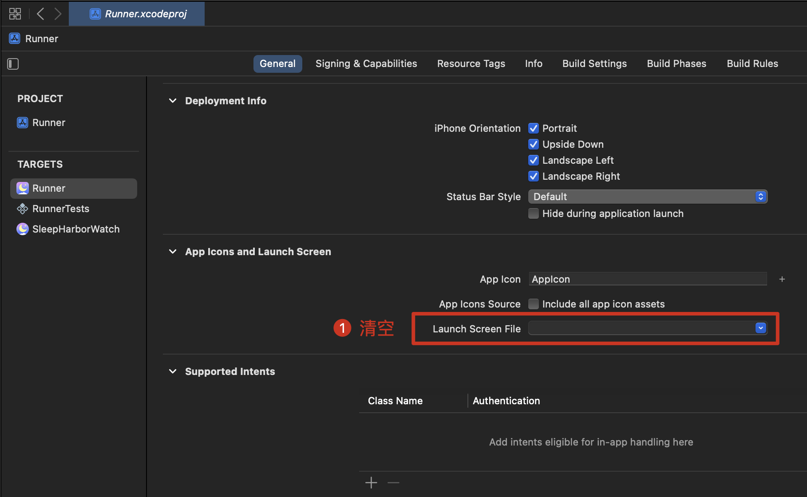Image resolution: width=807 pixels, height=497 pixels.
Task: Enable Hide during application launch
Action: pyautogui.click(x=534, y=213)
